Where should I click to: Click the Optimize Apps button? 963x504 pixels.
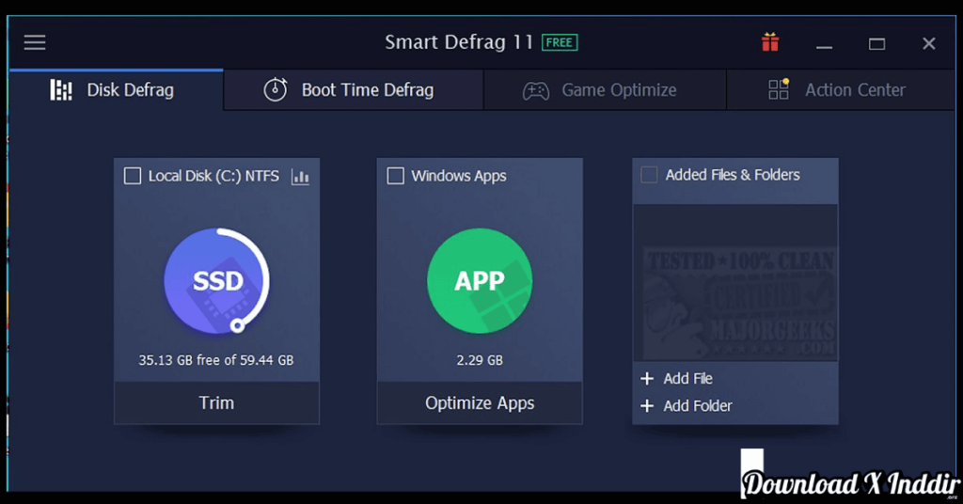pos(480,402)
